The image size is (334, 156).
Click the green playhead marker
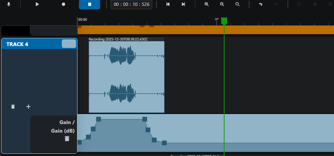point(224,22)
